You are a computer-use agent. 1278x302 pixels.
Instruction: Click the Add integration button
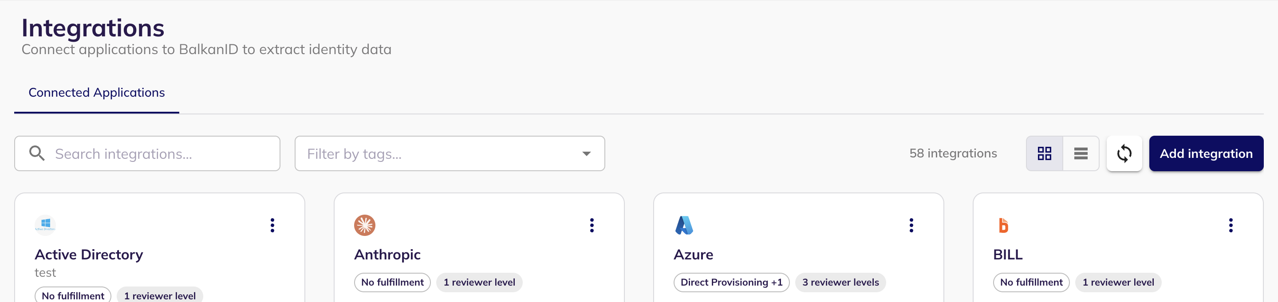pyautogui.click(x=1206, y=154)
